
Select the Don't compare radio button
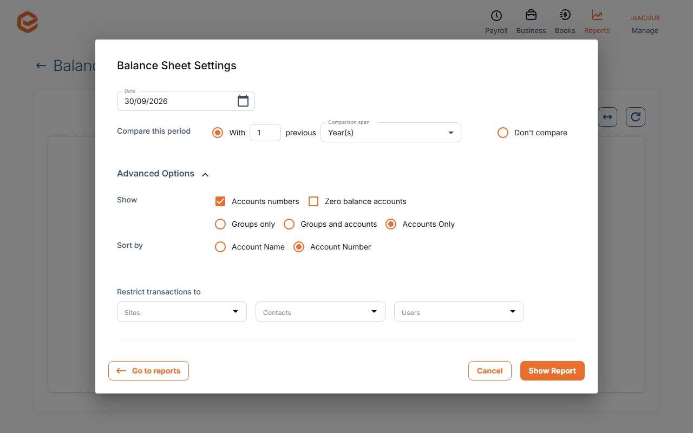click(x=503, y=133)
